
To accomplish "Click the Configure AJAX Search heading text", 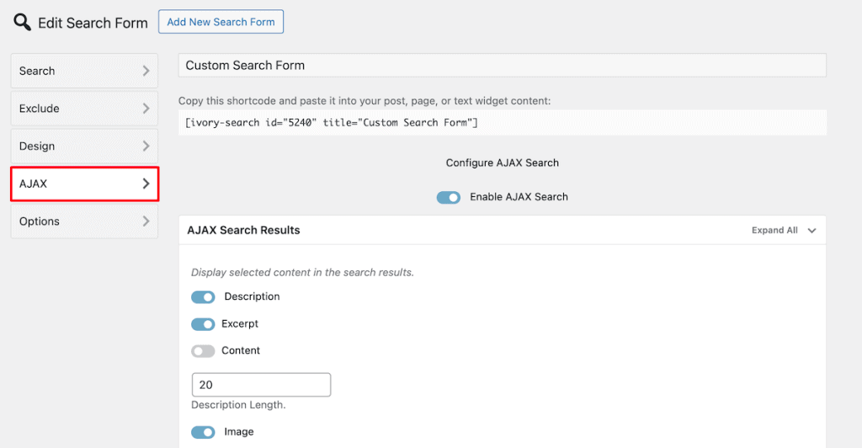I will pyautogui.click(x=502, y=163).
